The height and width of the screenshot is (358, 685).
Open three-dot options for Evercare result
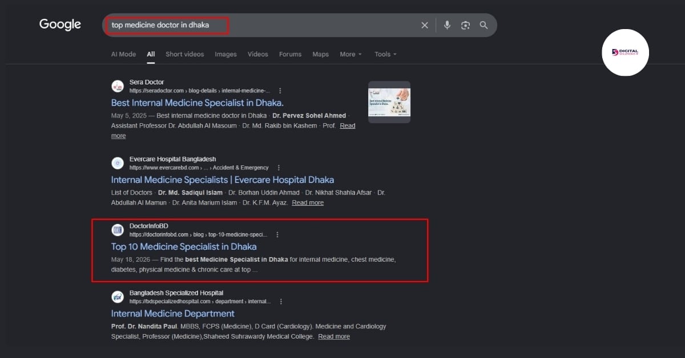pos(279,168)
